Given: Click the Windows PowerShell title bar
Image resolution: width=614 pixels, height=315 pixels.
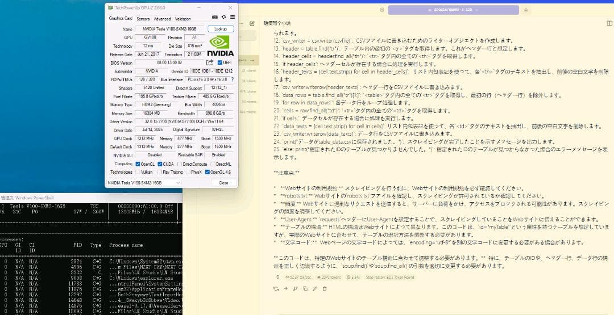Looking at the screenshot, I should [91, 198].
